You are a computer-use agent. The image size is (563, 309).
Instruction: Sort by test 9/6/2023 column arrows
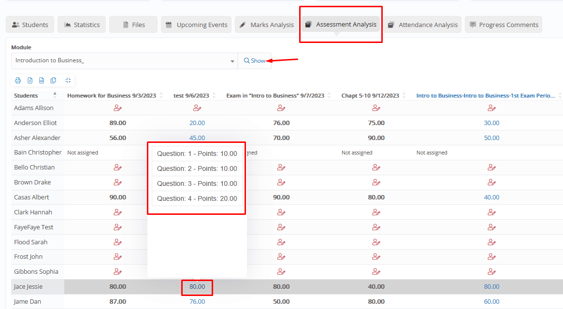point(215,96)
